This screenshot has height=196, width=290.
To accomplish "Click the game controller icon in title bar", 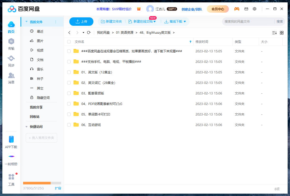I will pos(237,9).
